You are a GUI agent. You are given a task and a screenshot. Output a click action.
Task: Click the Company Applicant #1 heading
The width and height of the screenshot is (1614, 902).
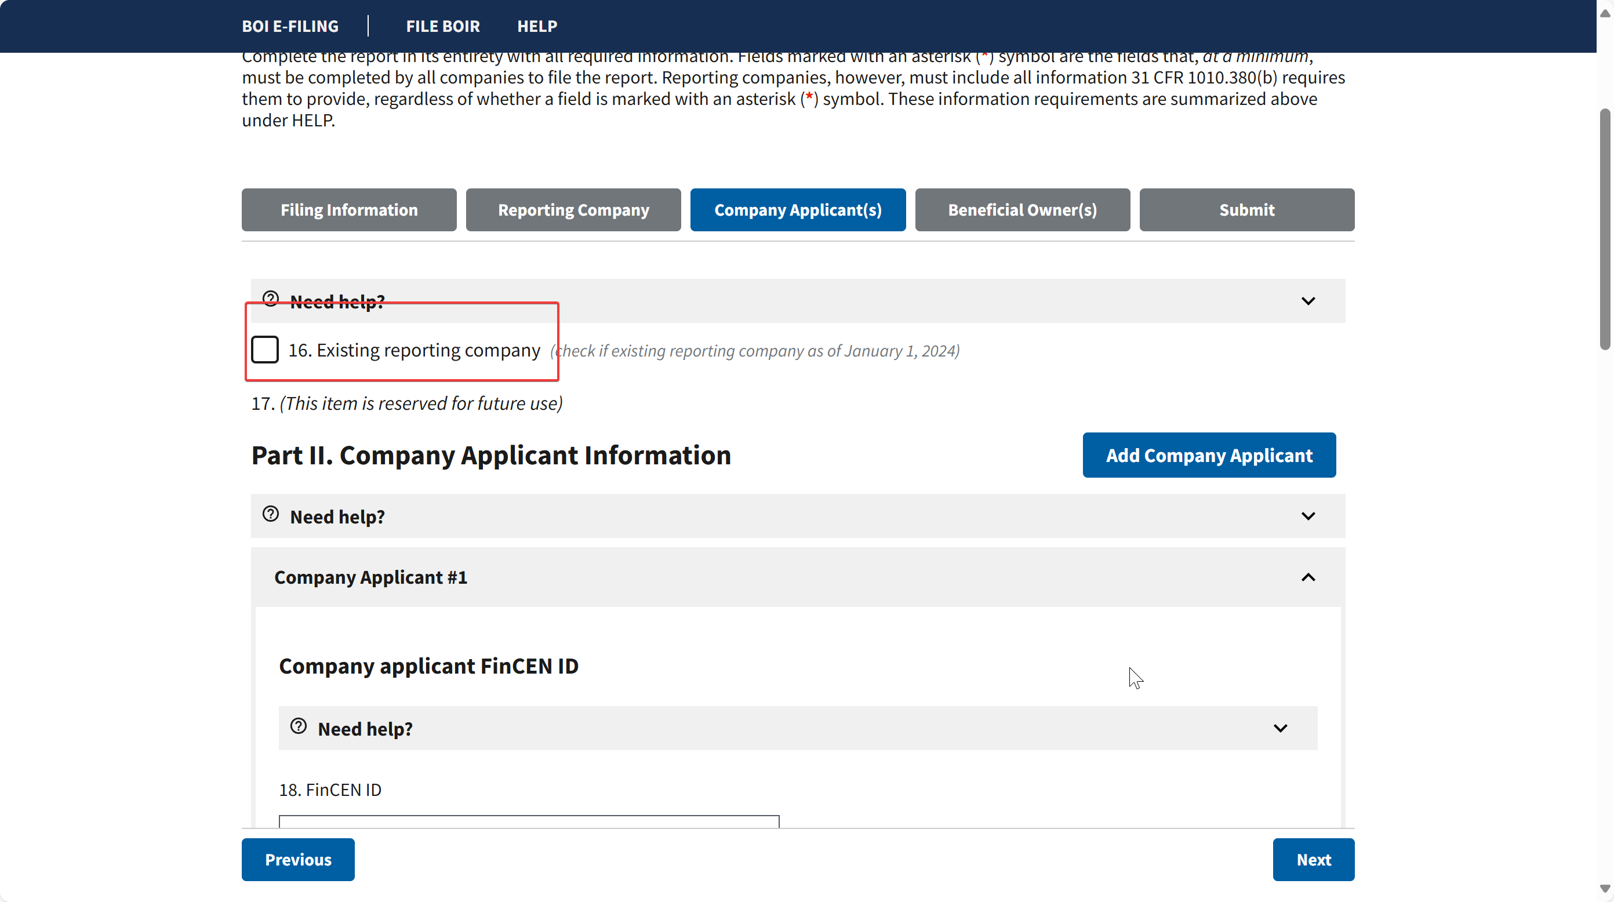370,577
